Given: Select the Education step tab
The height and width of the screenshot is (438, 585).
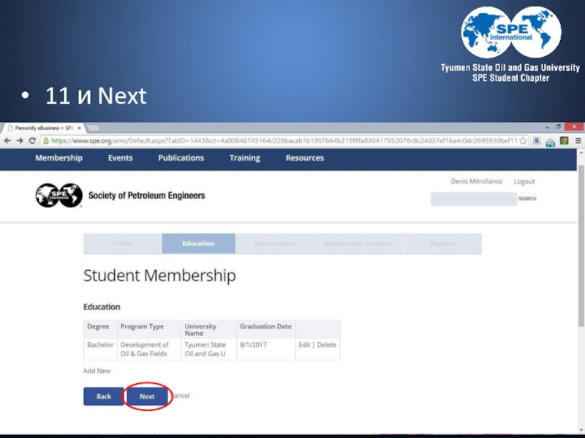Looking at the screenshot, I should [x=198, y=244].
